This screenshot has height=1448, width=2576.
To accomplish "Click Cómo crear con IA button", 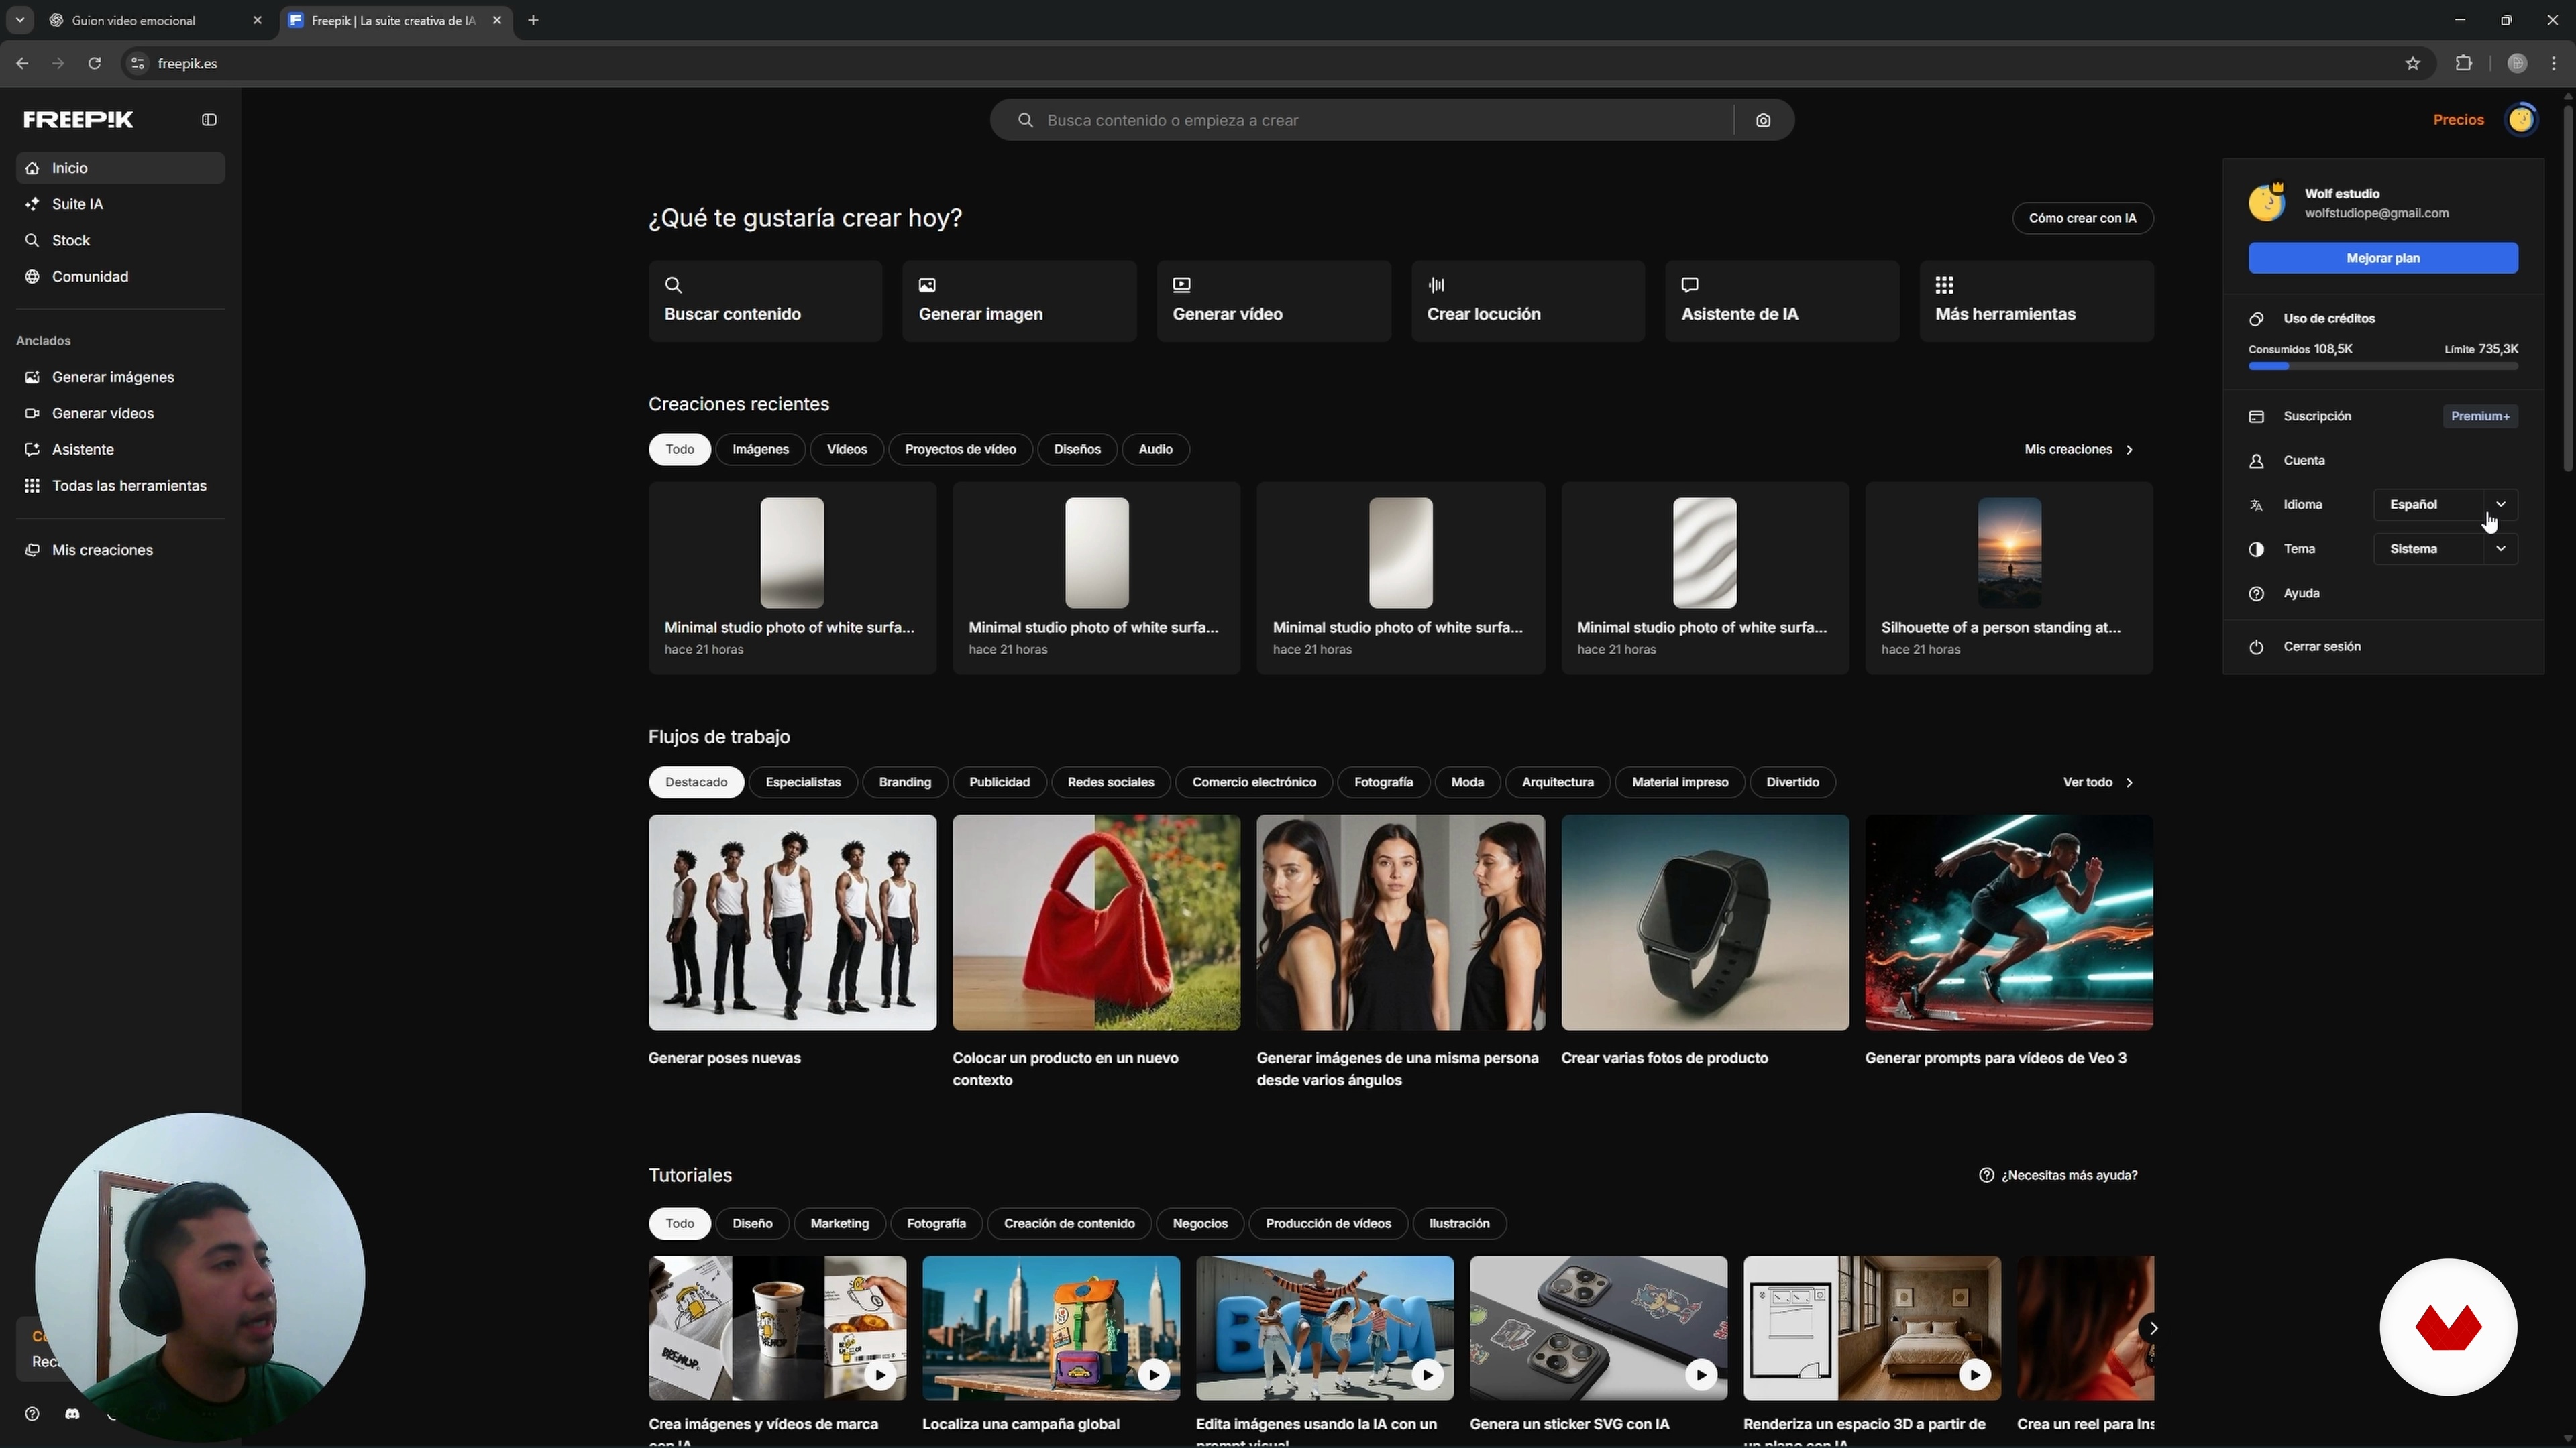I will point(2082,218).
